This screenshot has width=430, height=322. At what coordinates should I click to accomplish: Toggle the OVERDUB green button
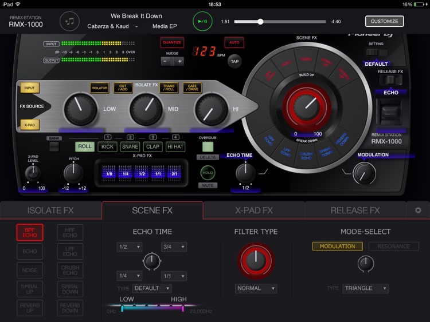(208, 147)
